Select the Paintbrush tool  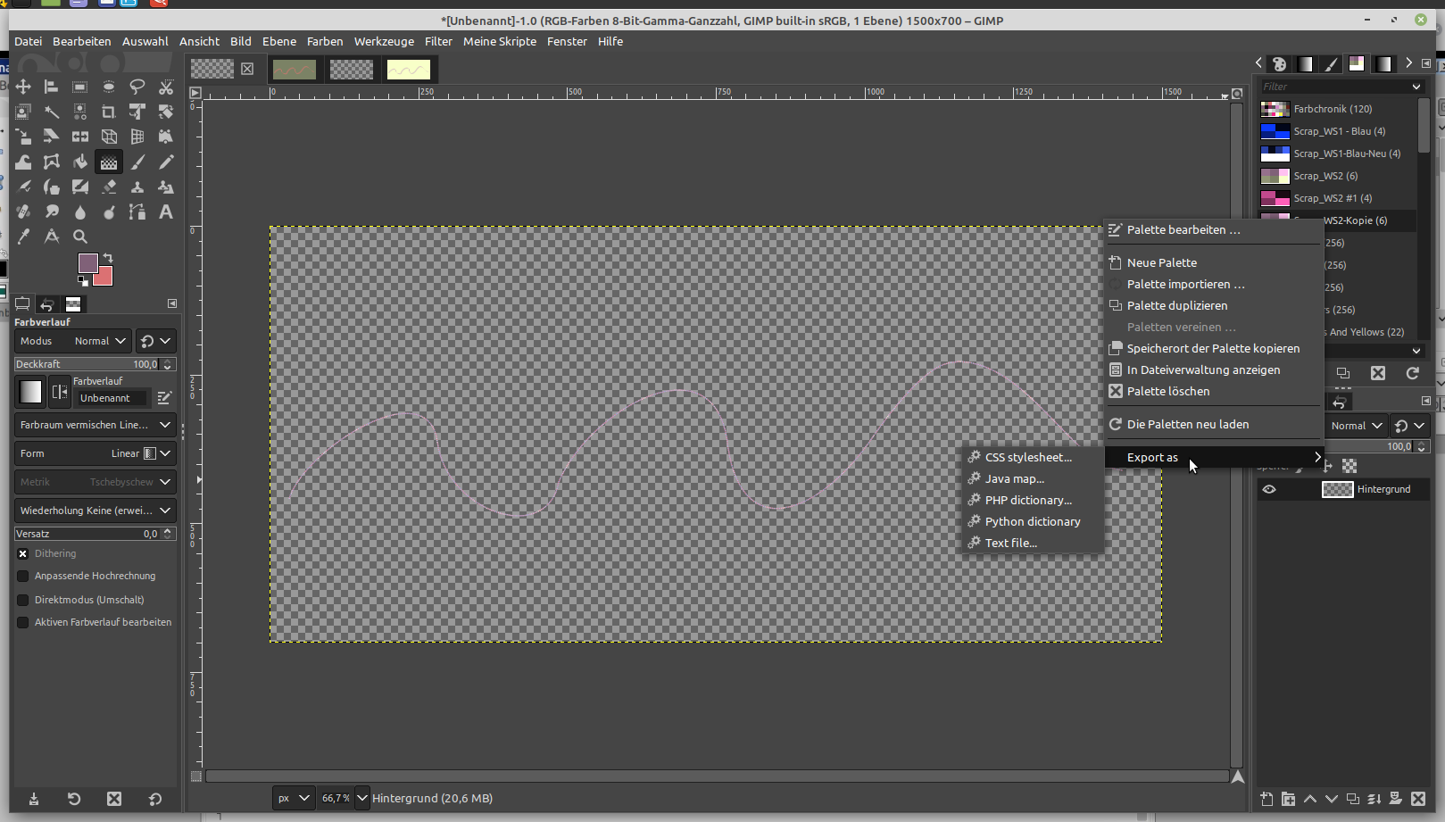tap(137, 162)
